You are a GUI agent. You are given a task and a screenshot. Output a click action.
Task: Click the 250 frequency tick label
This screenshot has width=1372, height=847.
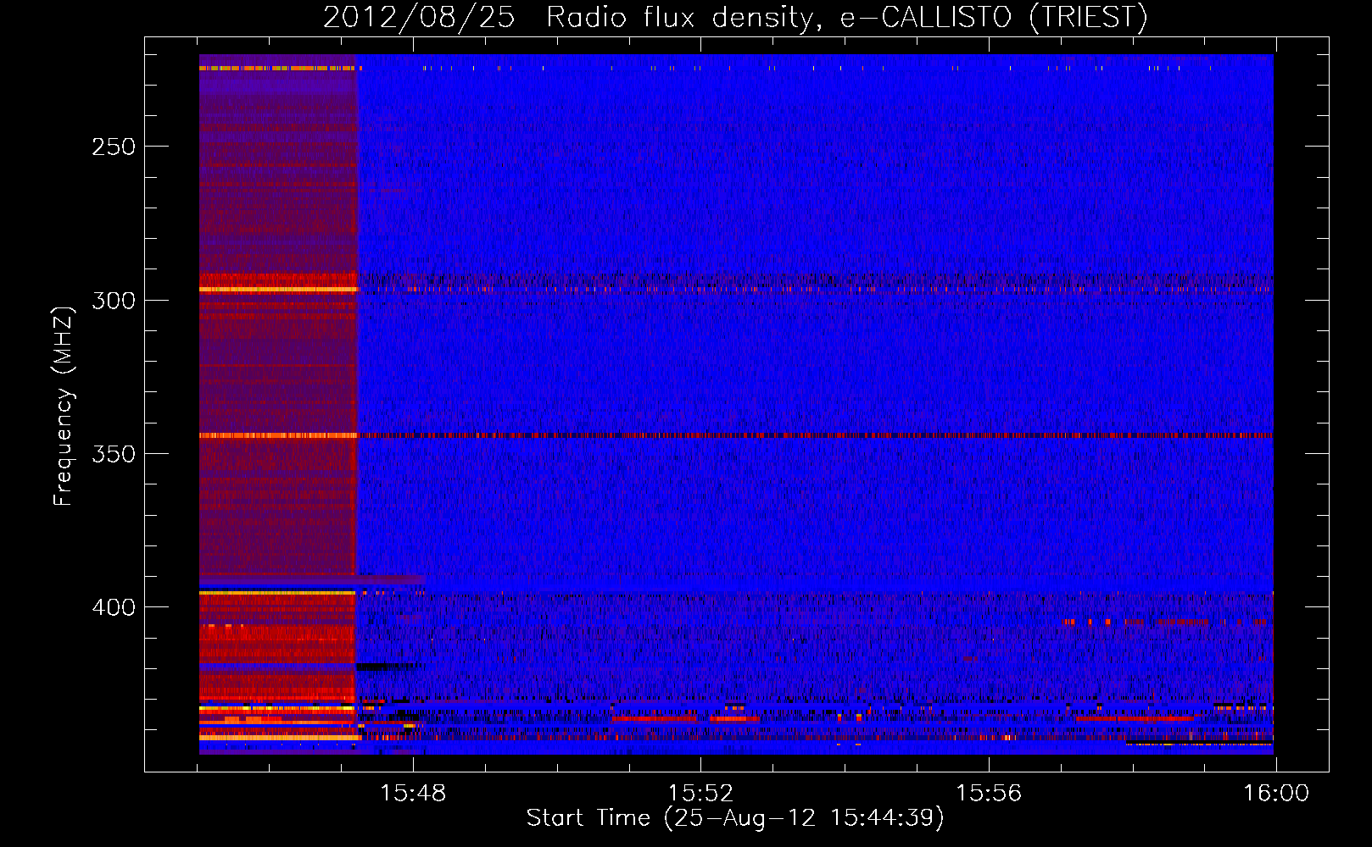coord(114,147)
